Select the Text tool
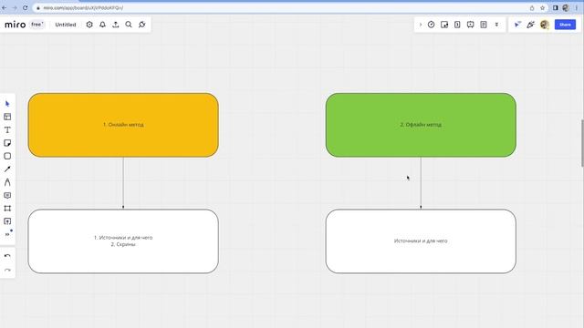 pyautogui.click(x=7, y=129)
